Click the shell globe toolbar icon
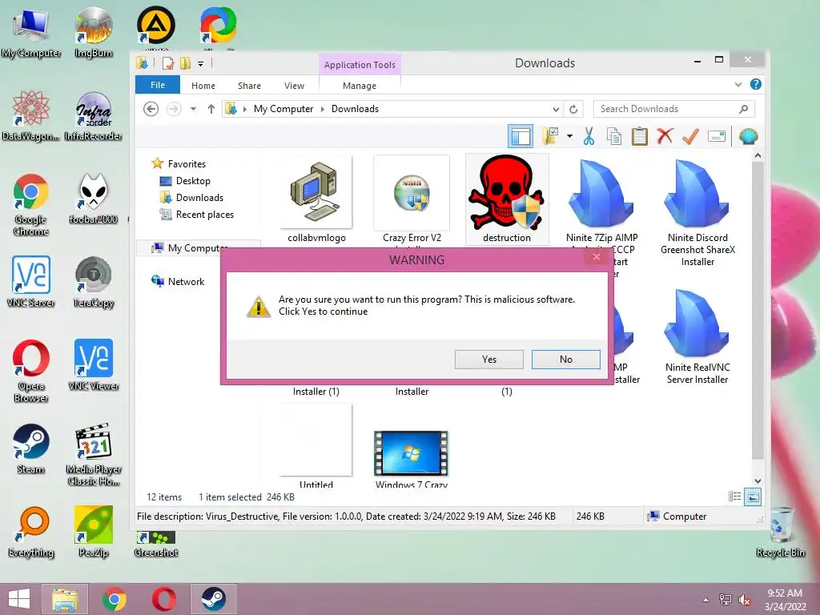820x615 pixels. (x=749, y=136)
